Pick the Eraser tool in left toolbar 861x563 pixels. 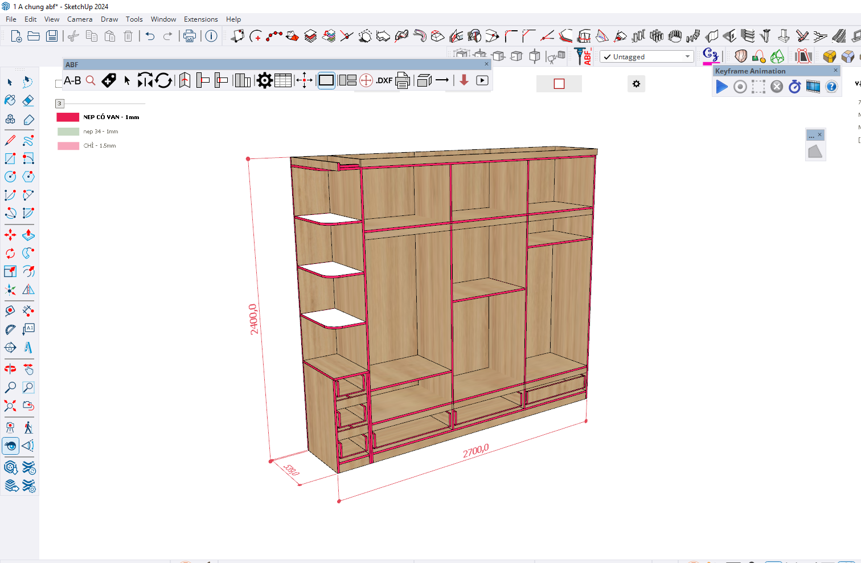[28, 100]
